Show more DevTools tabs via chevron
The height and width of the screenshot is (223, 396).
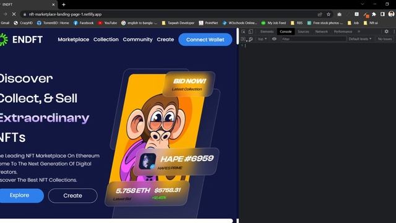point(359,32)
